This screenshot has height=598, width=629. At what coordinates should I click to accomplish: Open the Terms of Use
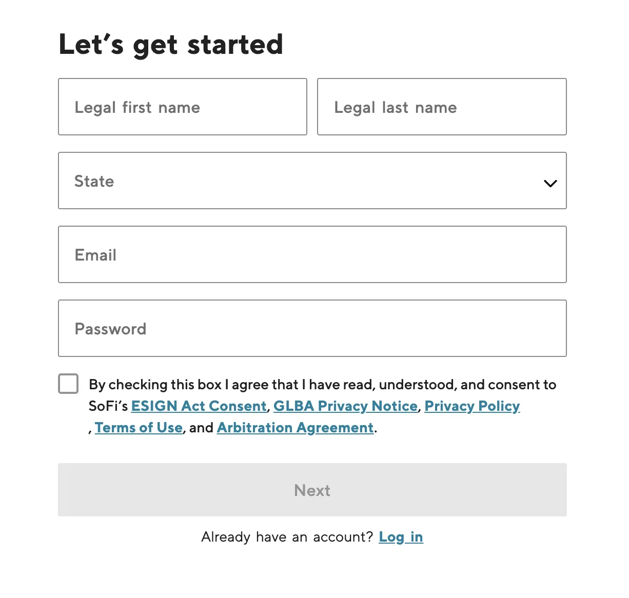(139, 427)
